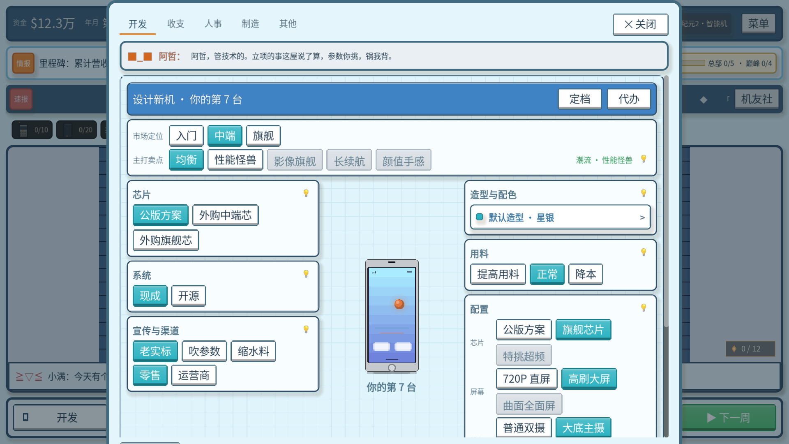This screenshot has width=789, height=444.
Task: Select 旗舰 market positioning
Action: (x=263, y=136)
